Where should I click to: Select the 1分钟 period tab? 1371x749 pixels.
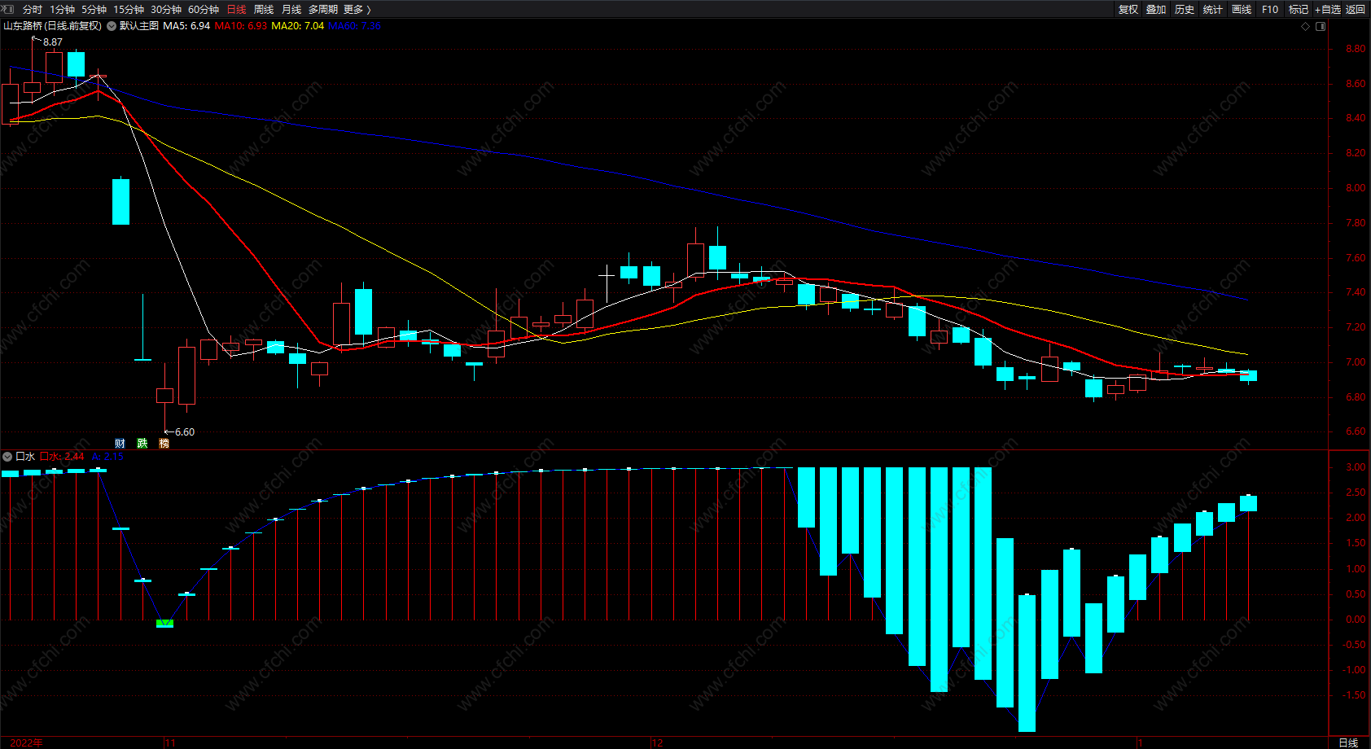click(62, 10)
